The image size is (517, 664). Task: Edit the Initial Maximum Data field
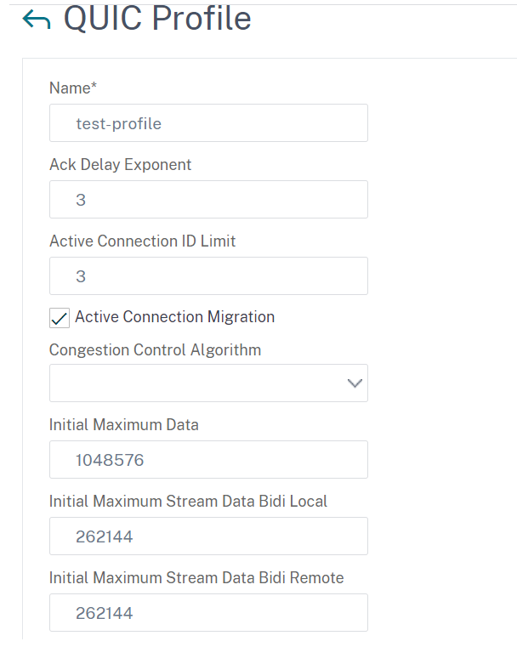click(208, 459)
